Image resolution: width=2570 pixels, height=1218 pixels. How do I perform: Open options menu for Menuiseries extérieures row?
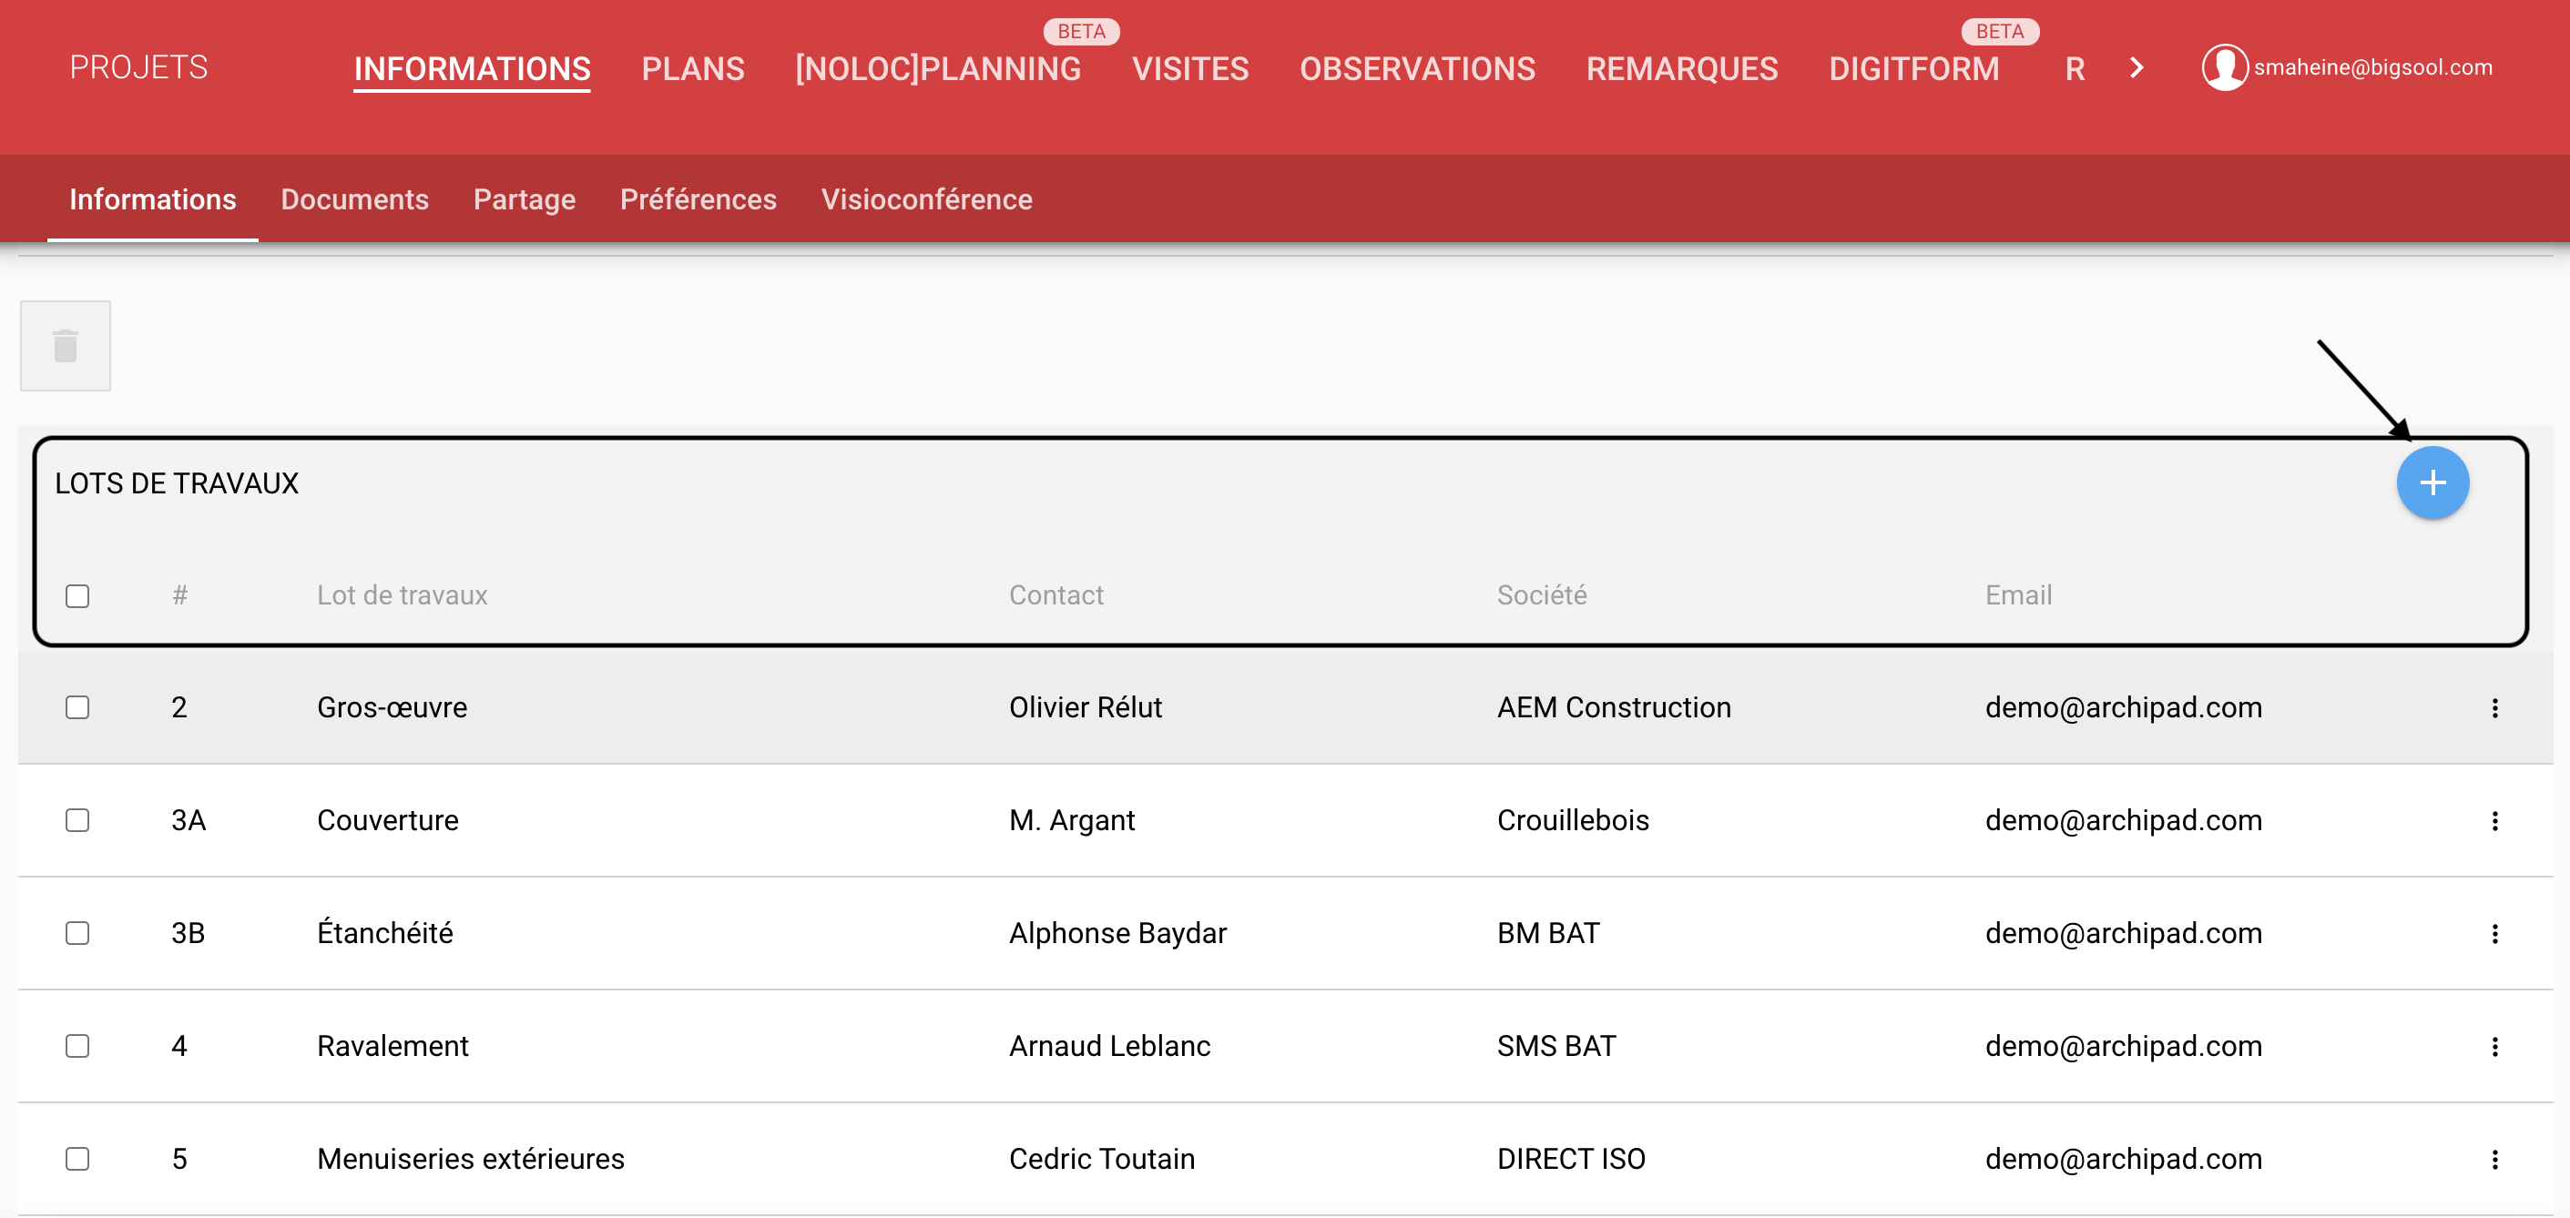[2494, 1158]
